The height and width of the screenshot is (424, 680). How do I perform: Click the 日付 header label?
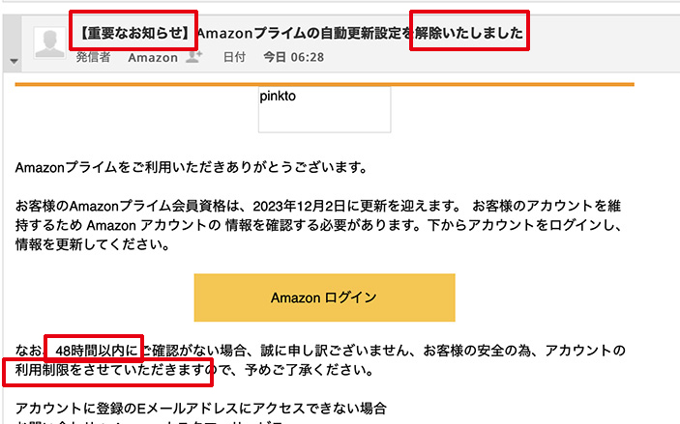[x=234, y=57]
